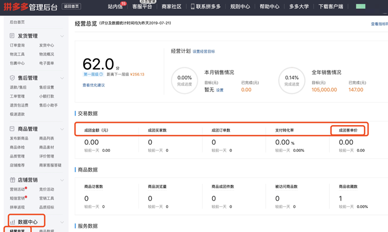
Task: Click the 查看优化建议 link
Action: coord(94,85)
